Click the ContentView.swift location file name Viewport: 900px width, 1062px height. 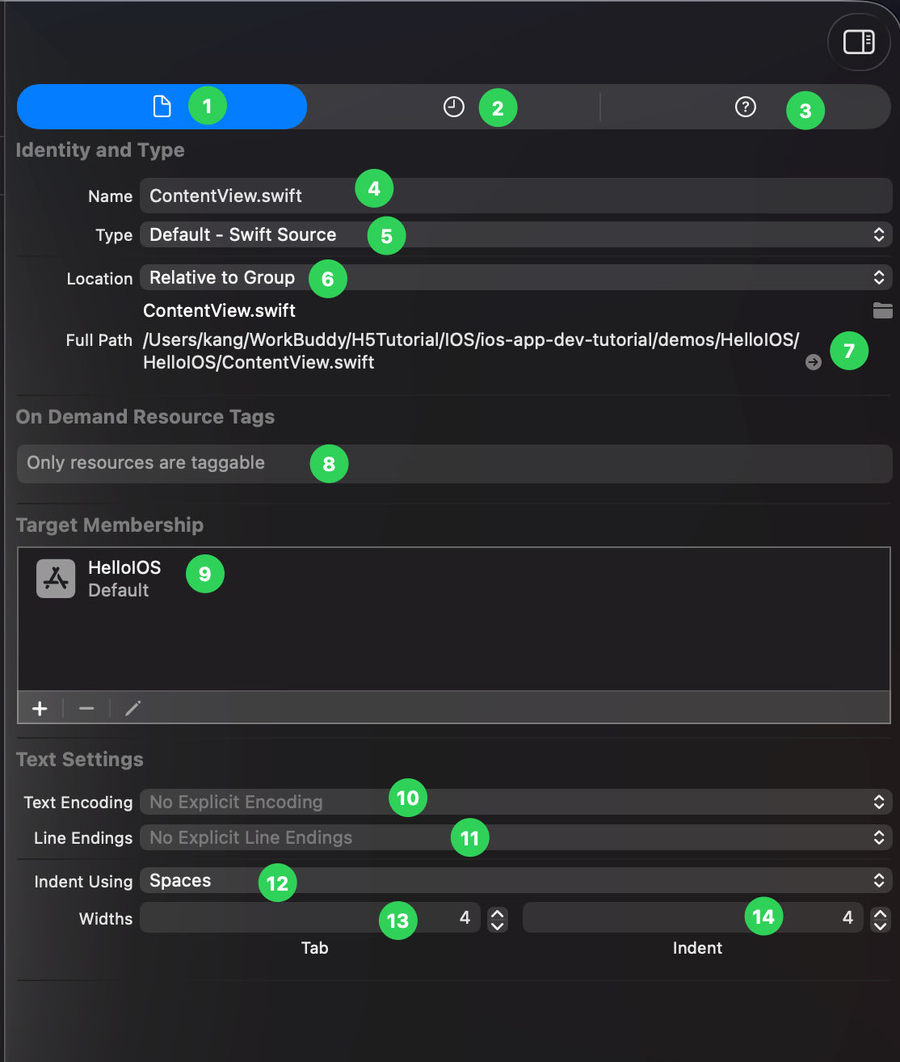[219, 310]
